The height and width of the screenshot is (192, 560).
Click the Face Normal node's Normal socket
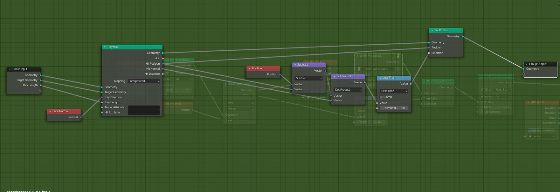[x=81, y=117]
